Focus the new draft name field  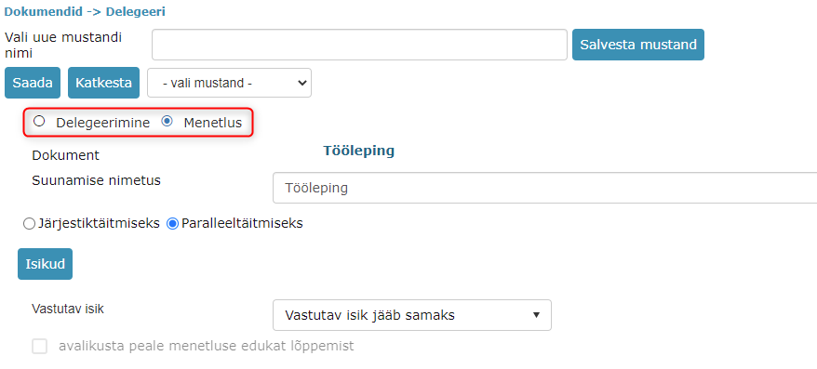(x=359, y=45)
